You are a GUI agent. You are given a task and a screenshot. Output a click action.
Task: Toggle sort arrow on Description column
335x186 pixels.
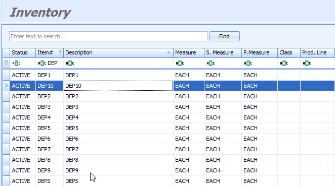pos(169,52)
